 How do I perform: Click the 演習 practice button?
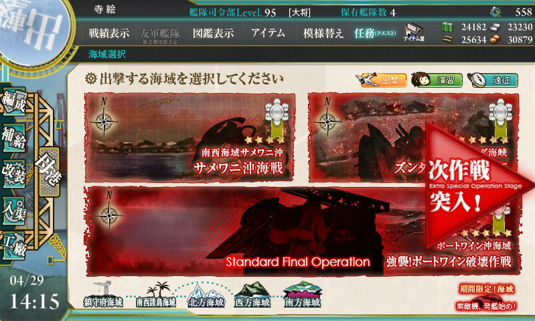(437, 80)
